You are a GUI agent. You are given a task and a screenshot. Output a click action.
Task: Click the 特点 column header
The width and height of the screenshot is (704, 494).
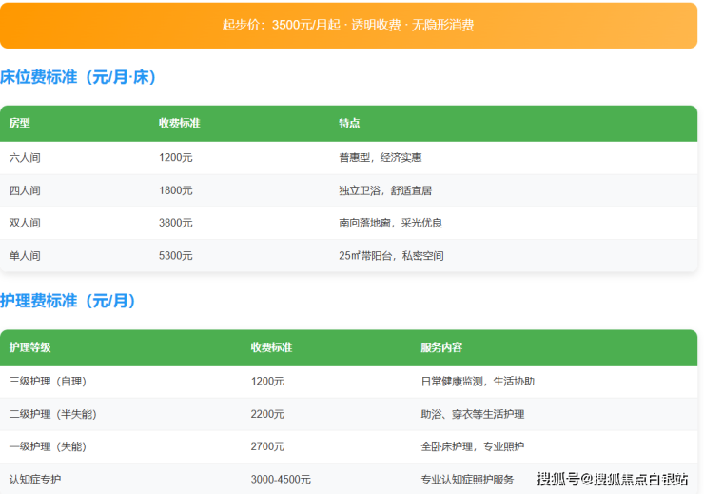coord(349,124)
